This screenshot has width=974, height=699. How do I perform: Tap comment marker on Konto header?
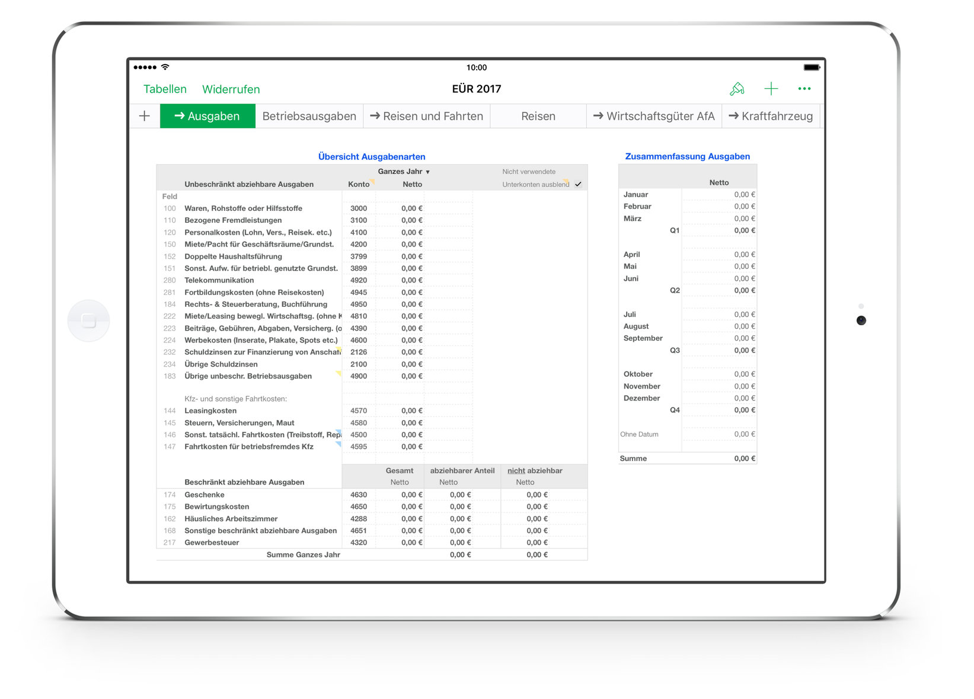pos(372,181)
